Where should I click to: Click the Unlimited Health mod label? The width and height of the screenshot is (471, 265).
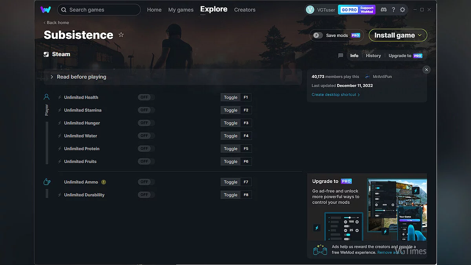click(81, 97)
